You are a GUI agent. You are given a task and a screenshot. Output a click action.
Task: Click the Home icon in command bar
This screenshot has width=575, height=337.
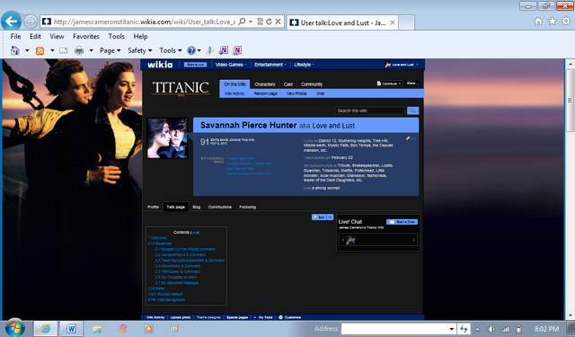point(15,50)
